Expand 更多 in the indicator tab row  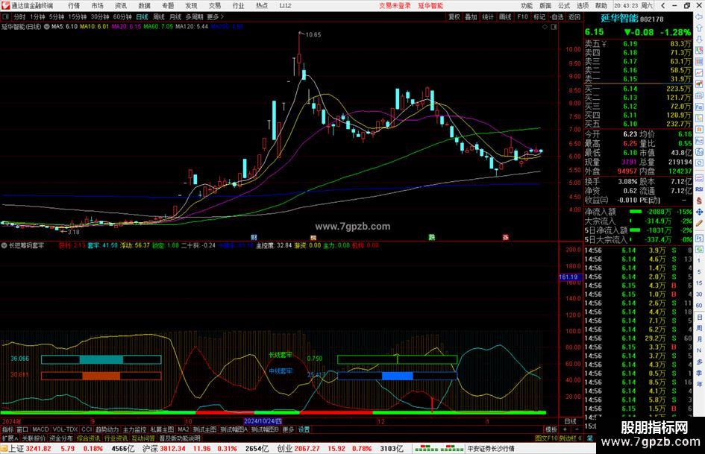[x=288, y=429]
